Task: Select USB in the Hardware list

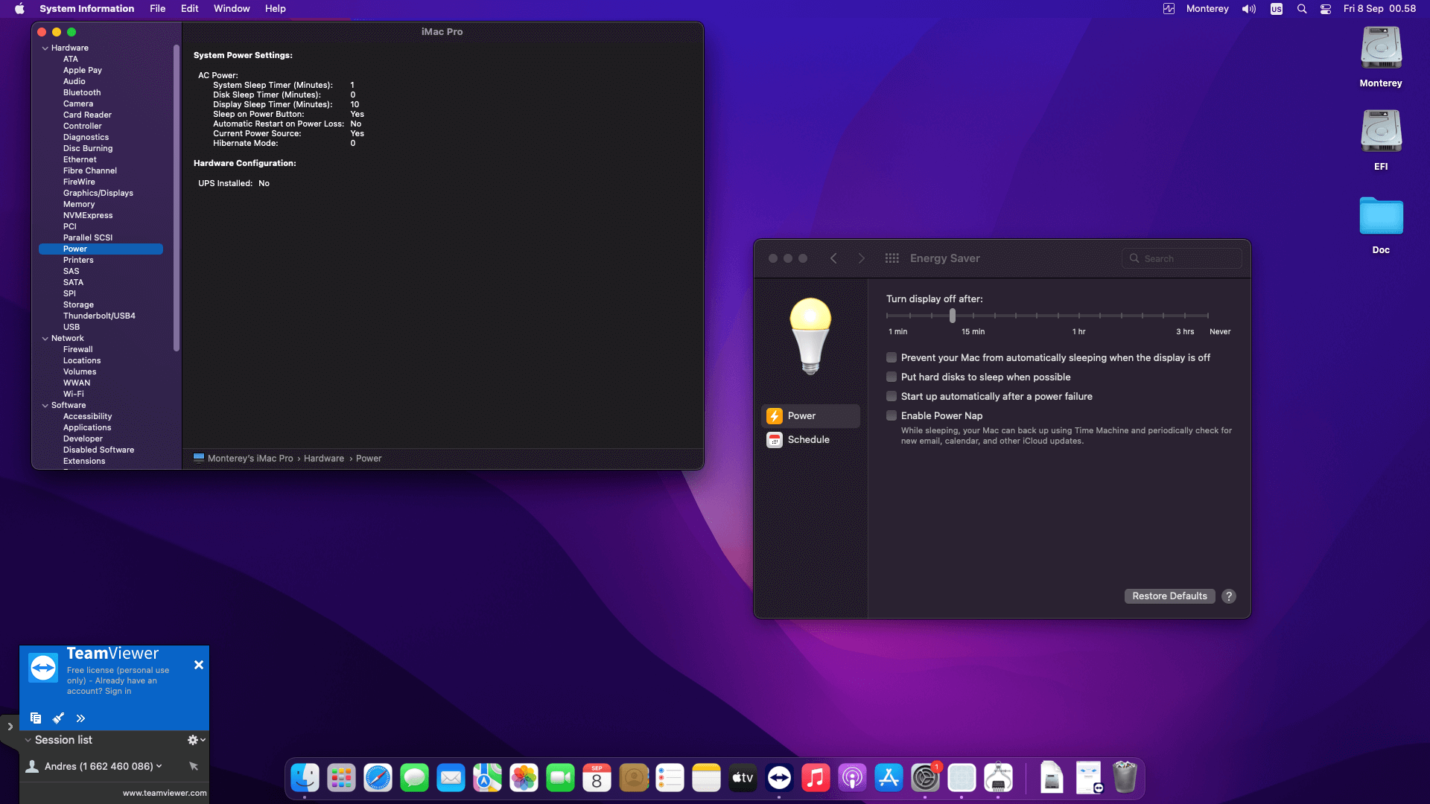Action: pyautogui.click(x=71, y=328)
